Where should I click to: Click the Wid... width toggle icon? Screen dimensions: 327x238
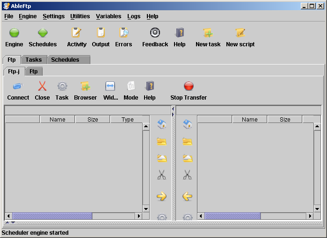pyautogui.click(x=110, y=86)
